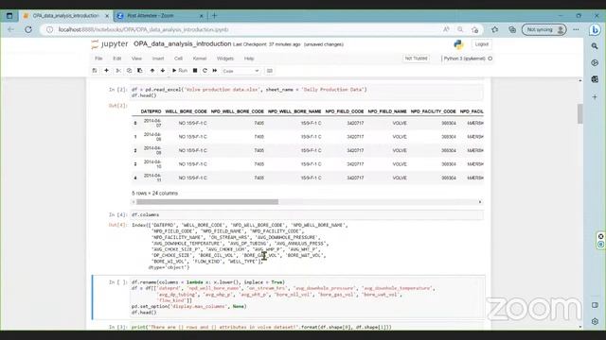Screen dimensions: 606x340
Task: Open Read aloud from the address bar
Action: tap(446, 29)
